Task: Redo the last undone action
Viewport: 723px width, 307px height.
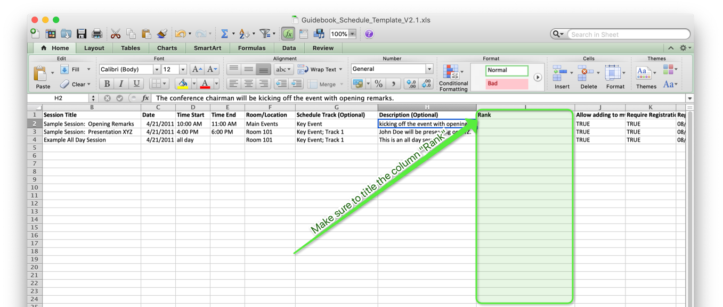Action: coord(200,34)
